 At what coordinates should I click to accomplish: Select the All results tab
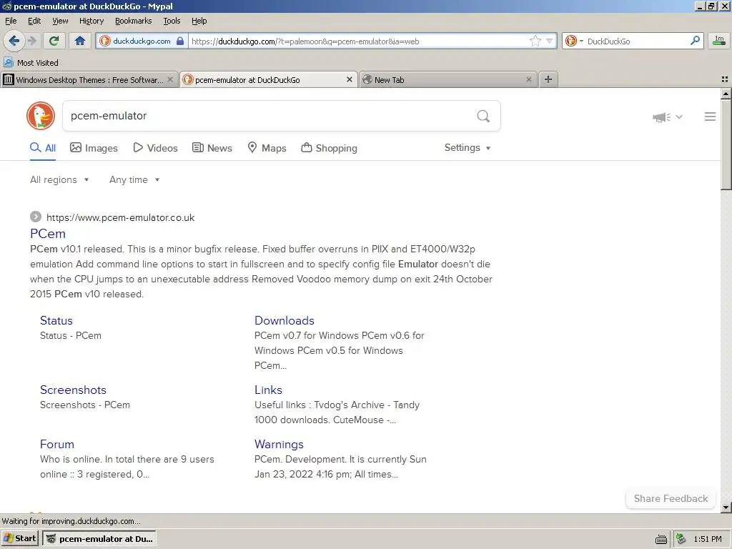tap(43, 148)
